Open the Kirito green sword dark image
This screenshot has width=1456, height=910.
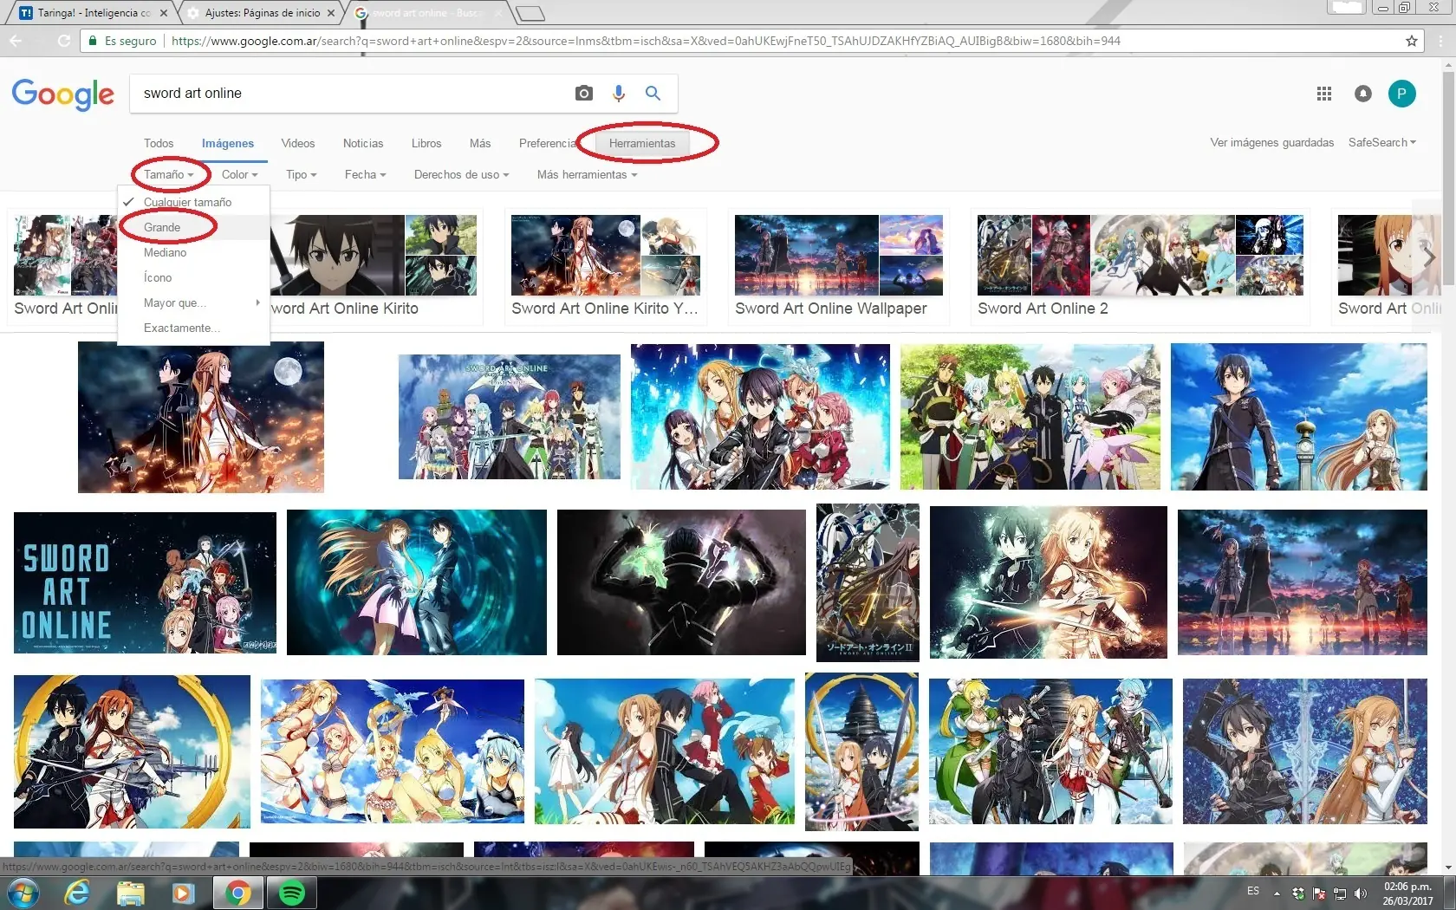coord(681,582)
